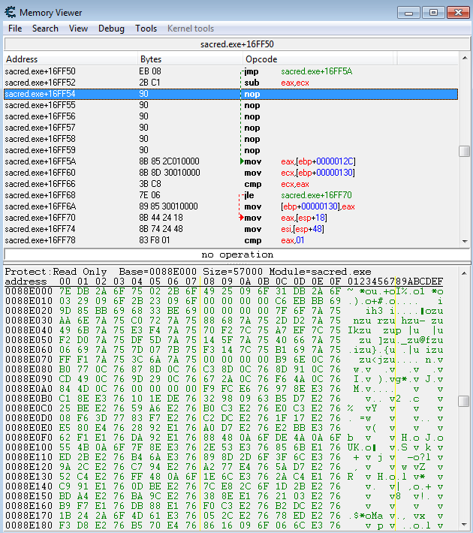Click the Address column header
Image resolution: width=473 pixels, height=533 pixels.
coord(68,59)
